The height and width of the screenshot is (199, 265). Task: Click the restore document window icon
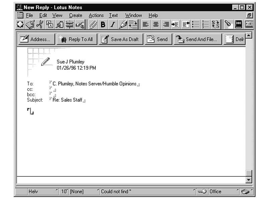pos(249,15)
